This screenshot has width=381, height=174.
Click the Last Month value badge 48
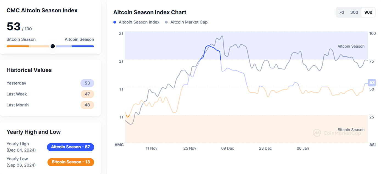coord(87,105)
